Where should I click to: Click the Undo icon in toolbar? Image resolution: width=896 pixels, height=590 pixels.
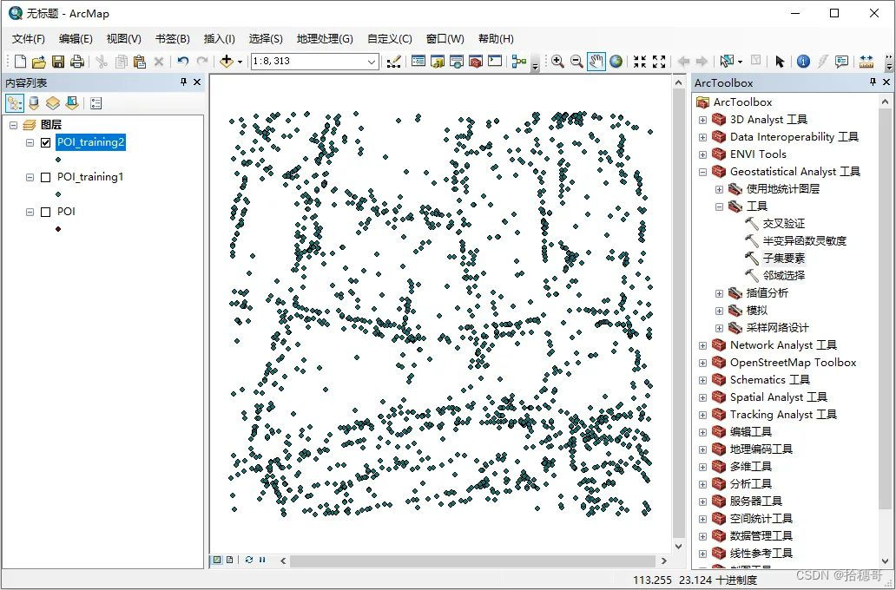point(182,61)
